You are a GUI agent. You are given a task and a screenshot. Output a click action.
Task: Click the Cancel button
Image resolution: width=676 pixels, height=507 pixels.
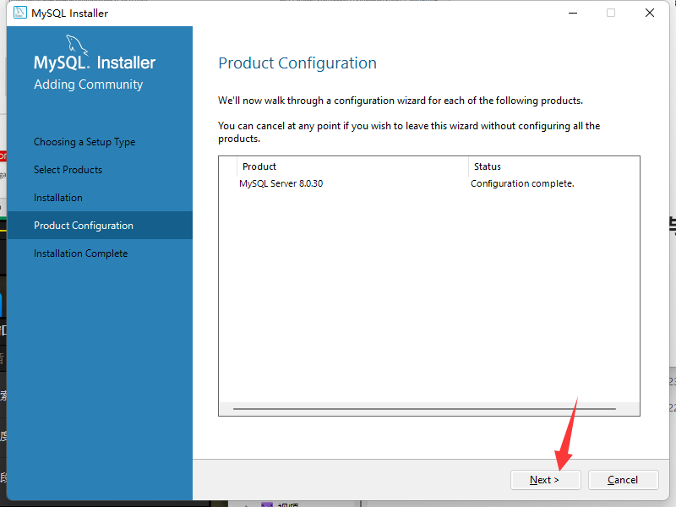pos(623,480)
